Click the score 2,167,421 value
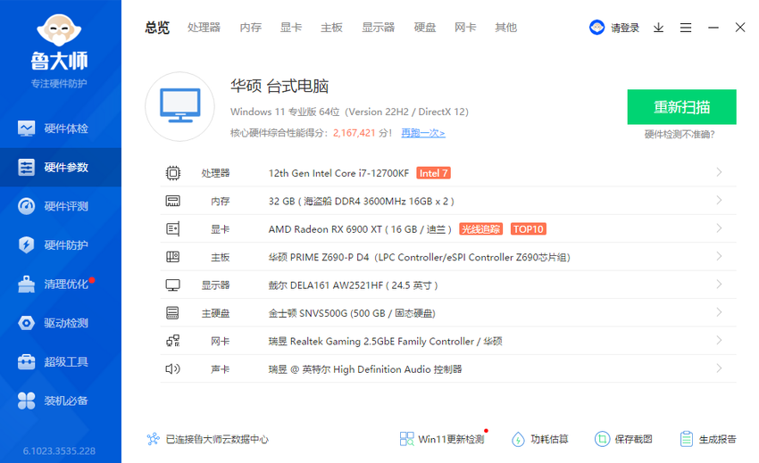Image resolution: width=759 pixels, height=463 pixels. (354, 133)
